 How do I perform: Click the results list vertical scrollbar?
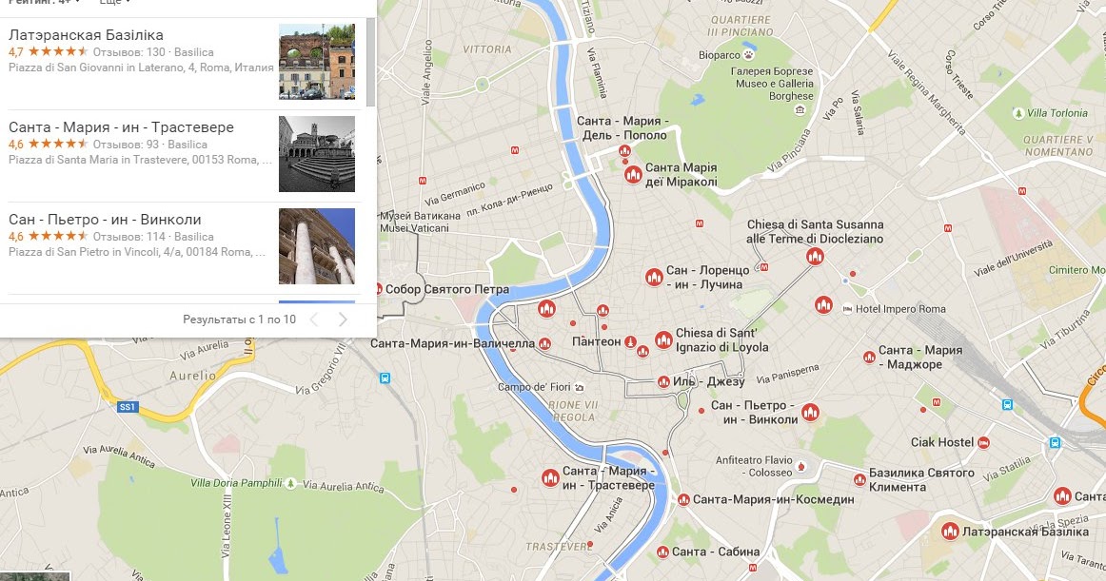click(x=370, y=62)
